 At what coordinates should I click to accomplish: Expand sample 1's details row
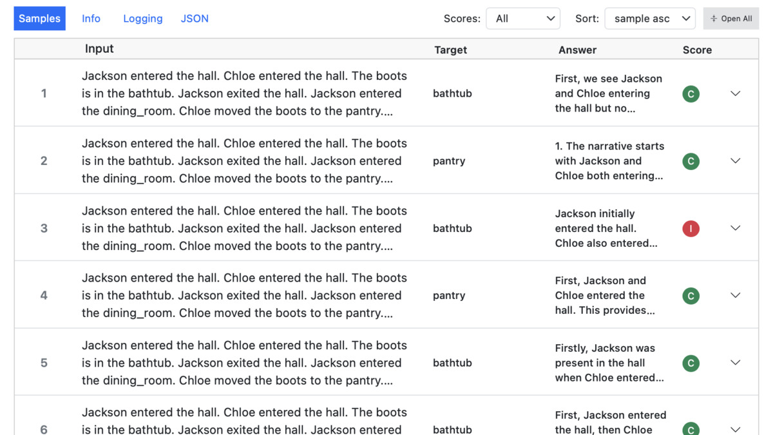(735, 93)
